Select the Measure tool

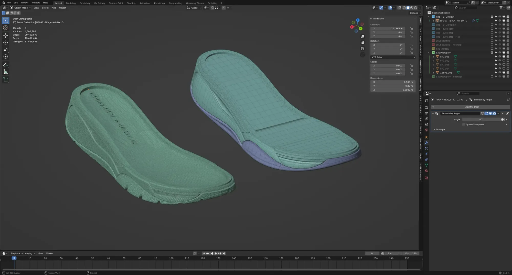tap(6, 72)
